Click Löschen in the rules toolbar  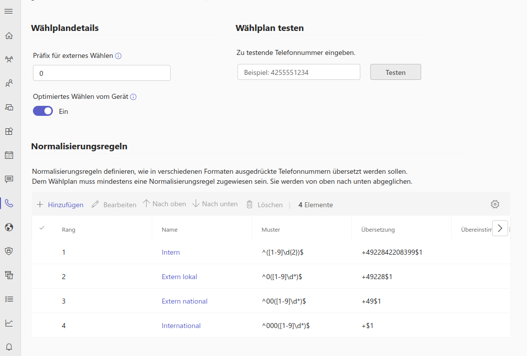[x=264, y=205]
